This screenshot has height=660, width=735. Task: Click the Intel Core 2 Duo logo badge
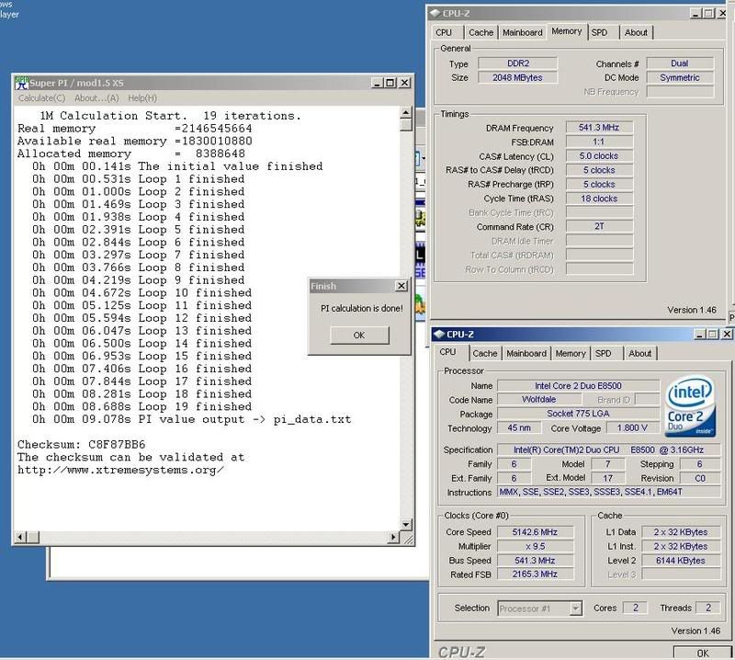point(691,405)
